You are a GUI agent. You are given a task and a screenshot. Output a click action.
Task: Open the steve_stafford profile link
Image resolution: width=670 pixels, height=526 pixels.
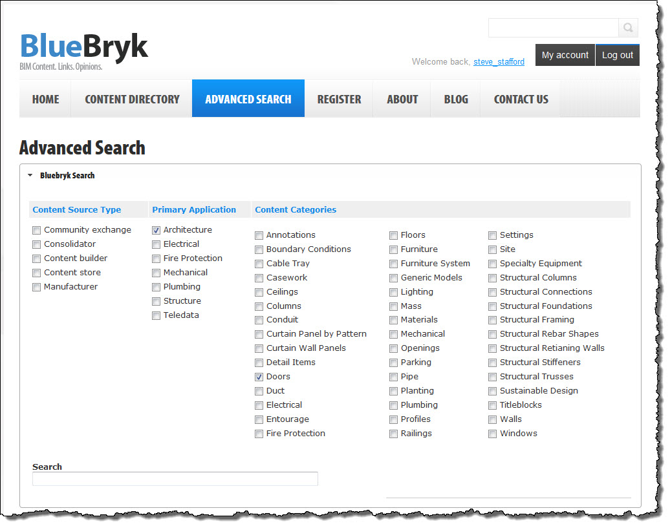[x=499, y=61]
